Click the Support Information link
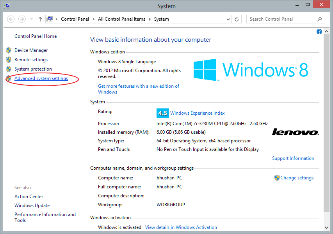Screen dimensions: 333x234 293,158
